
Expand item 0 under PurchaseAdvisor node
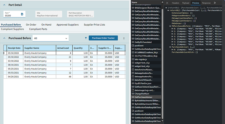click(172, 50)
